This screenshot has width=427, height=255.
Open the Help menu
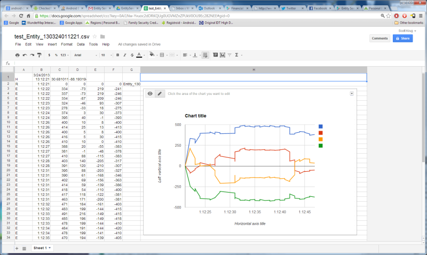coord(106,44)
